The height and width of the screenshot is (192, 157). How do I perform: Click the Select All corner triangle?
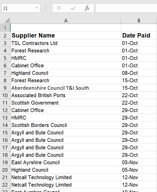(x=7, y=20)
